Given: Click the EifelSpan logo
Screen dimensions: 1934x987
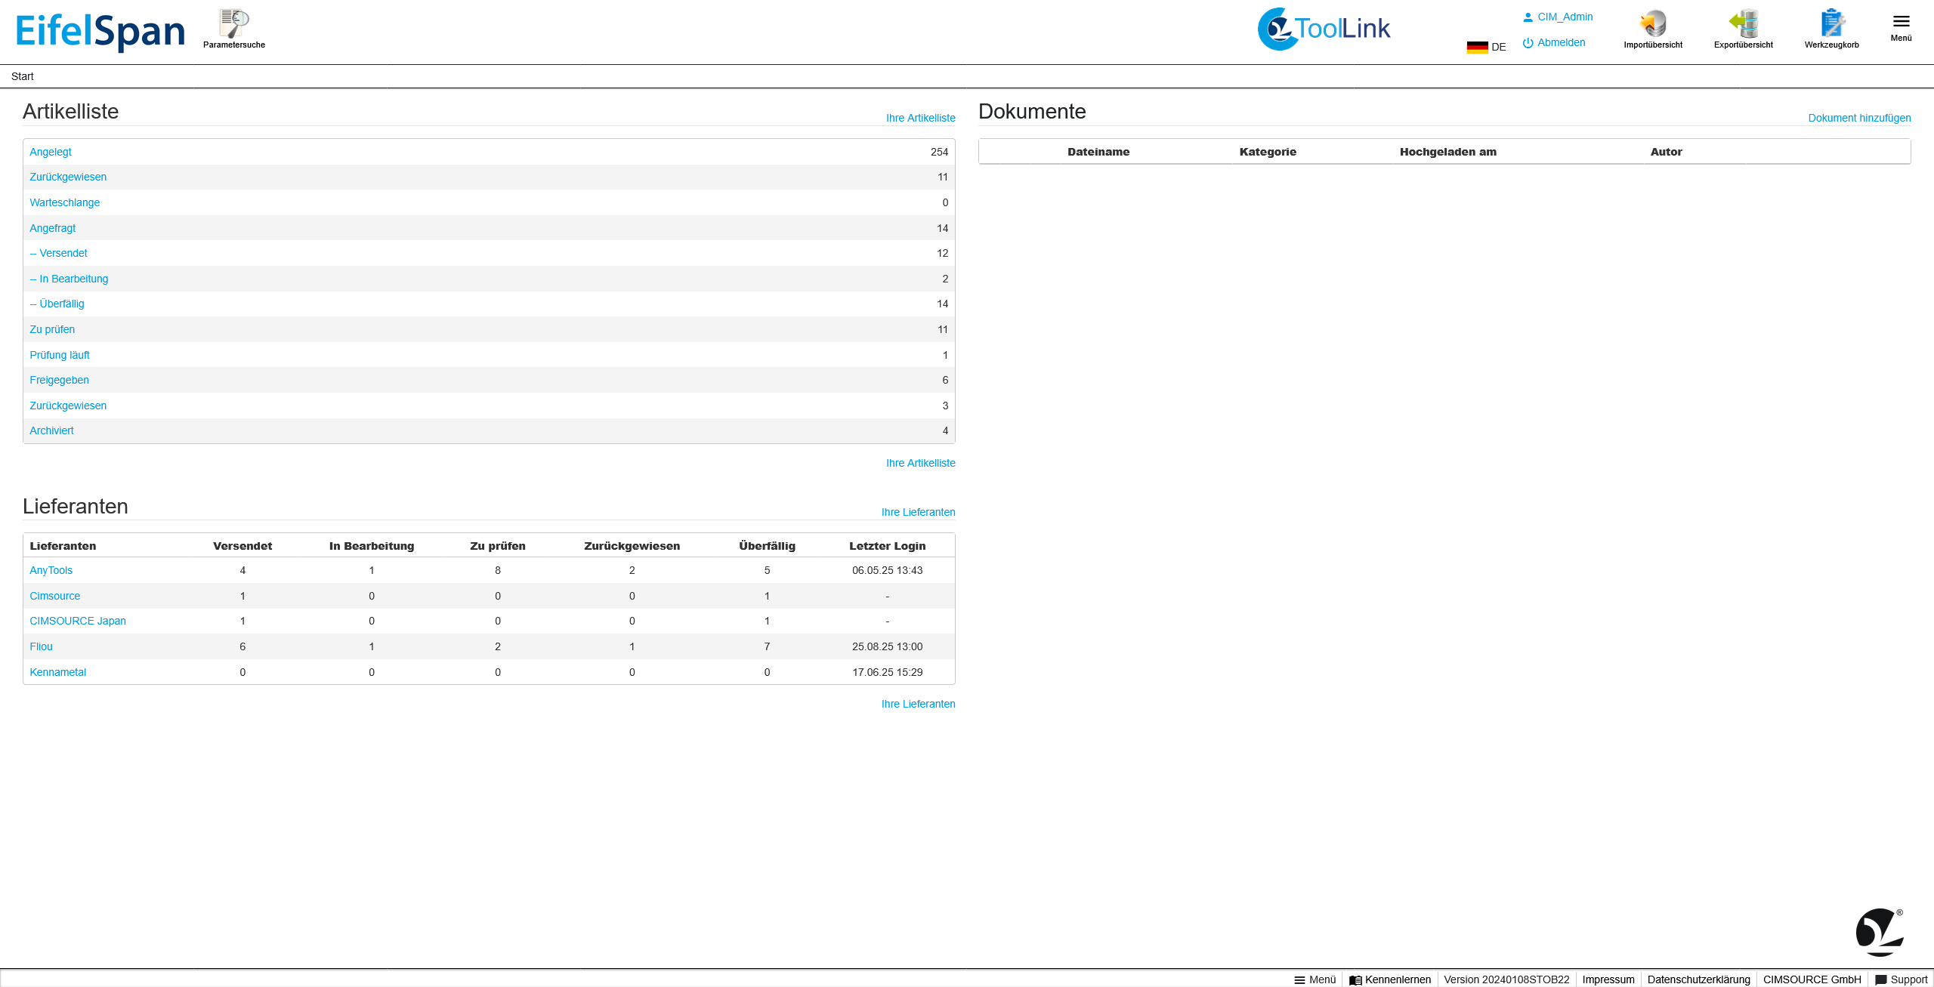Looking at the screenshot, I should point(100,32).
